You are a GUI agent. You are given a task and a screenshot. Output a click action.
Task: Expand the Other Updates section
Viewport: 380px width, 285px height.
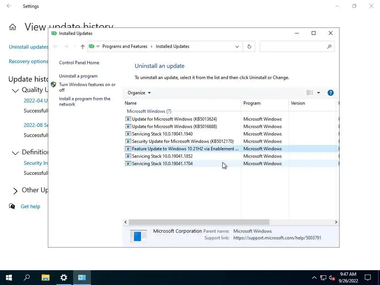click(15, 191)
